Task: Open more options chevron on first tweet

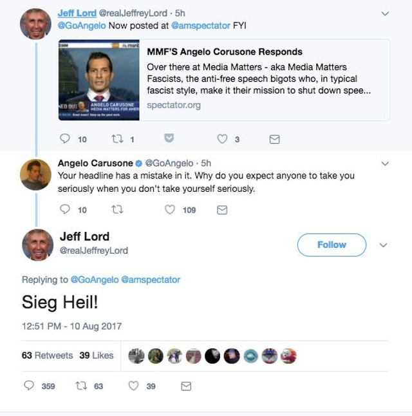Action: [x=385, y=14]
